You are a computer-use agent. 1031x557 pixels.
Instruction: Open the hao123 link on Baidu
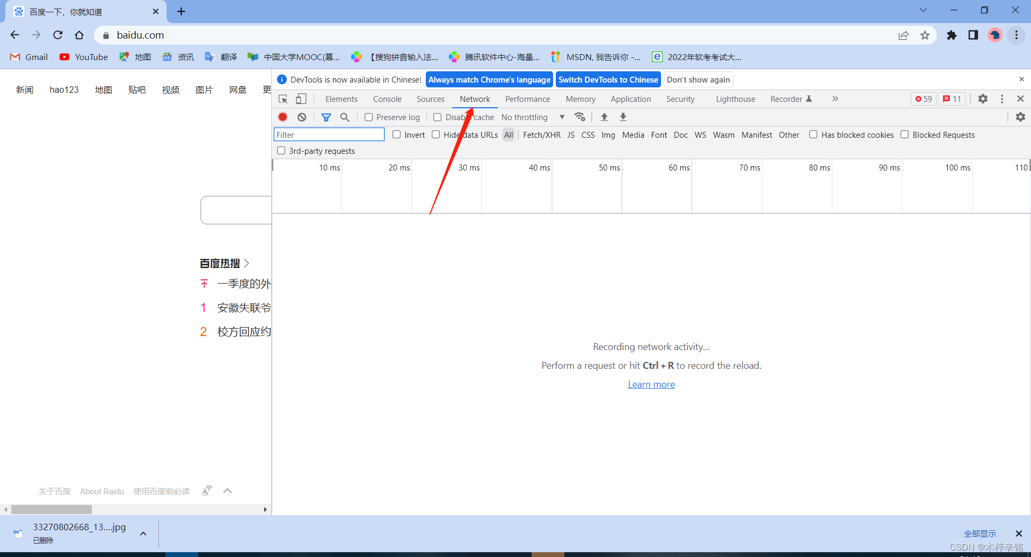(64, 90)
